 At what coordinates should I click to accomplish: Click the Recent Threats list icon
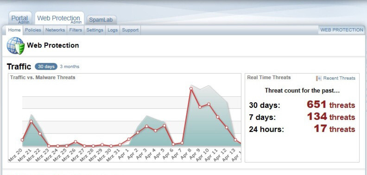(x=318, y=78)
